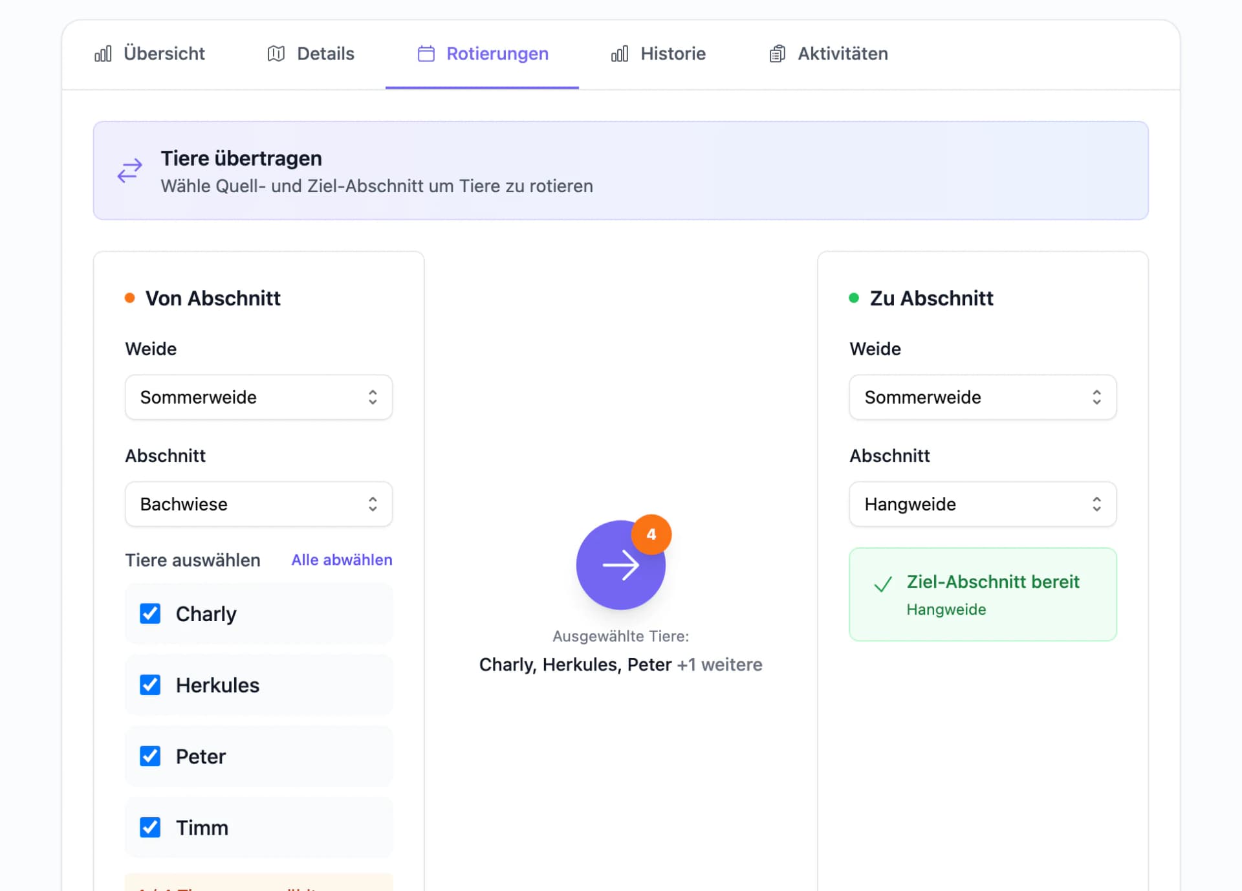Image resolution: width=1242 pixels, height=891 pixels.
Task: Click the swap arrows icon in Tiere übertragen banner
Action: [x=130, y=171]
